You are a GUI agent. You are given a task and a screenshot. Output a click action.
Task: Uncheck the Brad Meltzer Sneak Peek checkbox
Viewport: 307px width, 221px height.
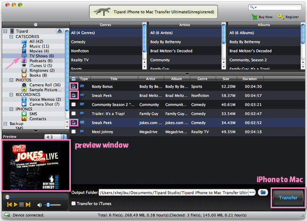pos(74,95)
